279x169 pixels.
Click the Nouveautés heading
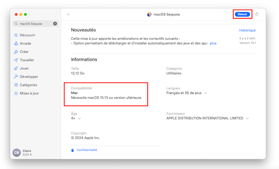[84, 30]
